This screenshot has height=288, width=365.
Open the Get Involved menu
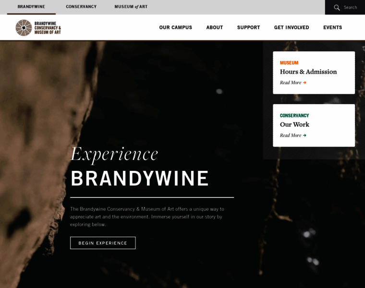(292, 27)
